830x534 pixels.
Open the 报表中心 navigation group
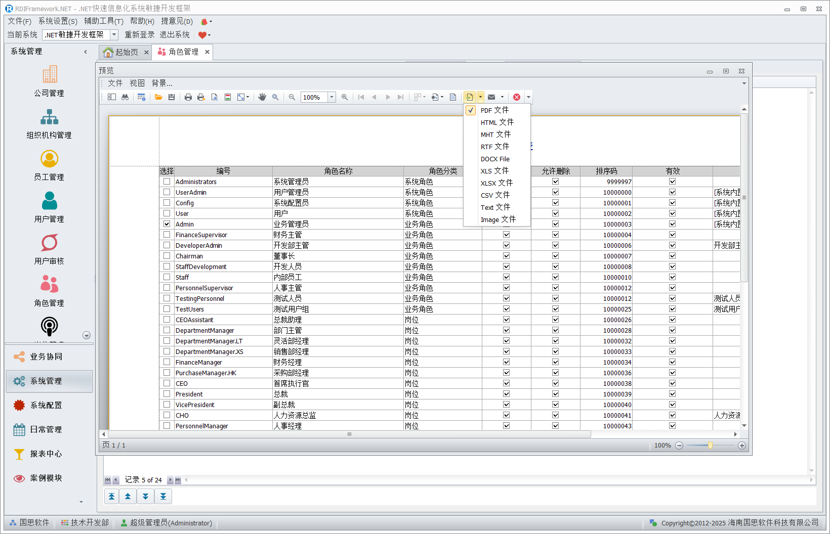click(x=46, y=454)
